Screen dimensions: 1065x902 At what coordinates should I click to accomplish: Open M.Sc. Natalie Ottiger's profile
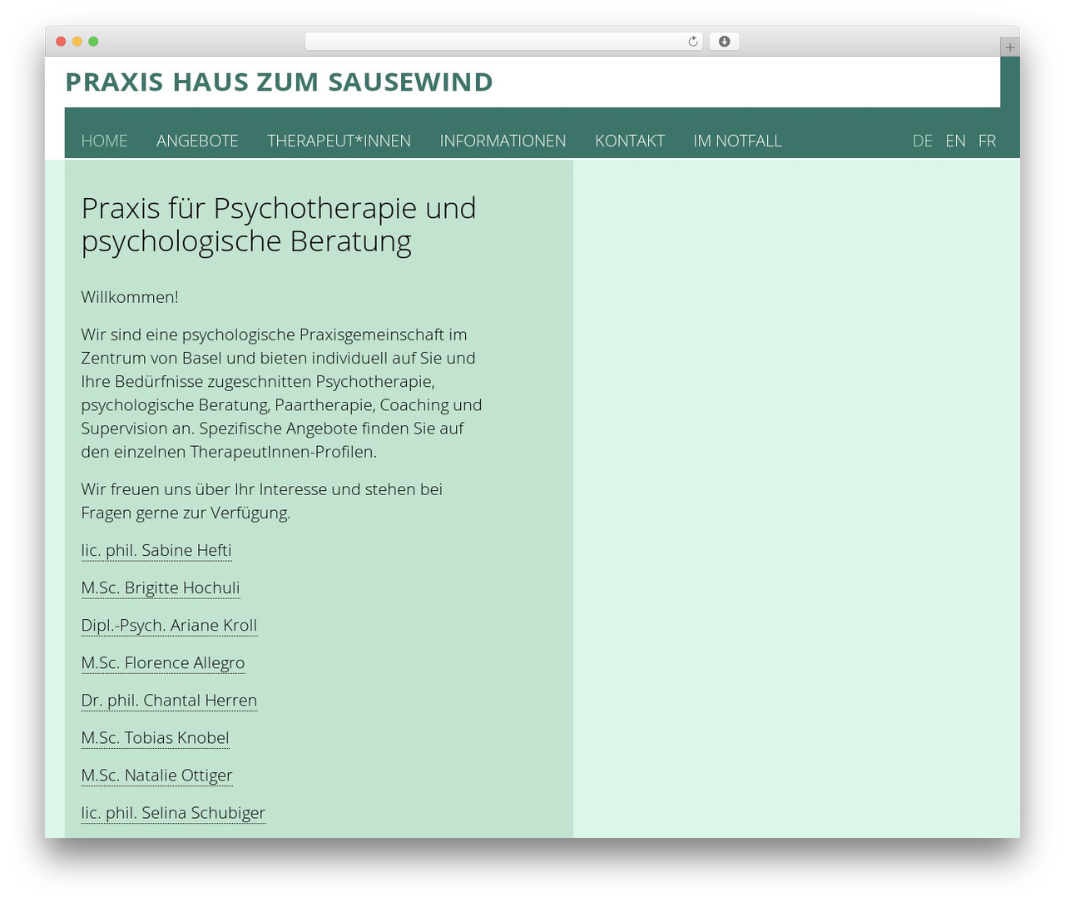156,775
